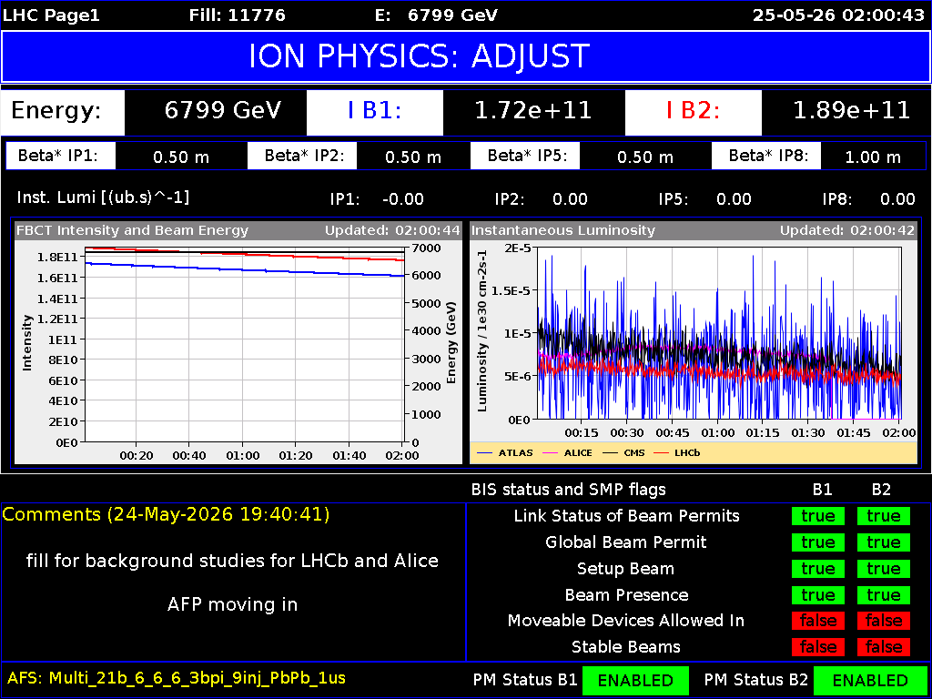This screenshot has width=932, height=699.
Task: Click the luminosity plot Updated: 02:00:42 text
Action: 847,230
